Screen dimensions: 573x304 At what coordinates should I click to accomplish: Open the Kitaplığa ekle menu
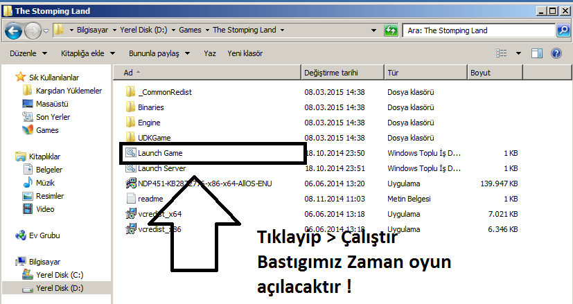(x=88, y=53)
